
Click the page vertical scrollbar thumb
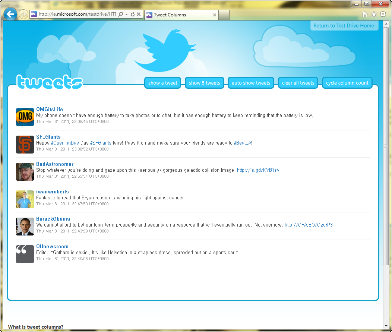click(386, 146)
